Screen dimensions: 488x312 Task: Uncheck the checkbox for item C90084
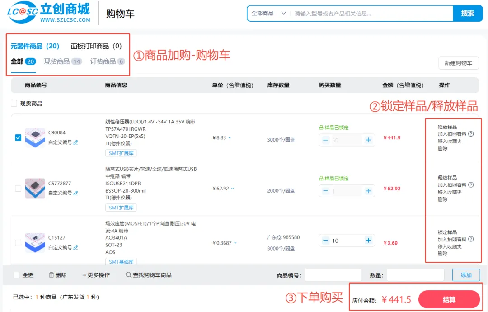18,137
